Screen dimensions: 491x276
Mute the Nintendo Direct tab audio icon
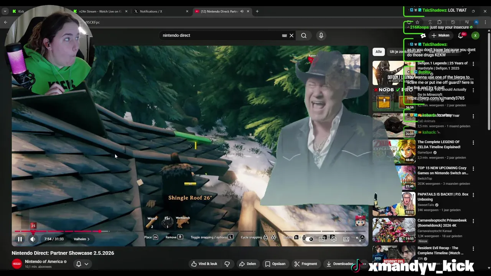(242, 11)
